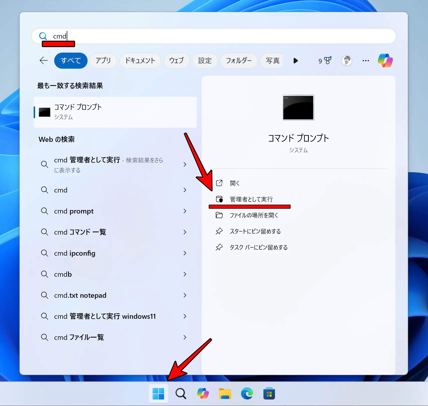
Task: Open Microsoft Store from the taskbar
Action: (x=269, y=393)
